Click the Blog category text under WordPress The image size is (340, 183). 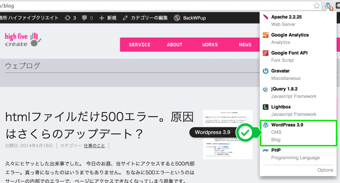(x=276, y=140)
